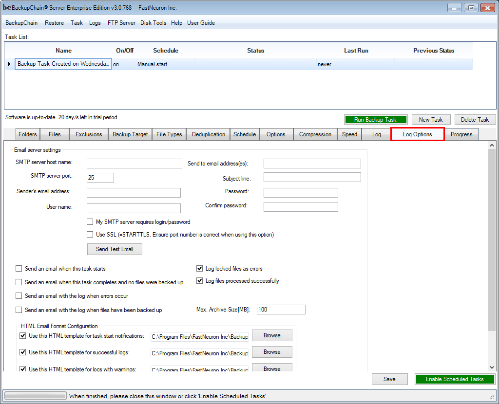This screenshot has height=404, width=499.
Task: Click the Delete Task button
Action: pyautogui.click(x=475, y=120)
